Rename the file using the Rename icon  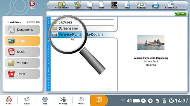tap(115, 5)
